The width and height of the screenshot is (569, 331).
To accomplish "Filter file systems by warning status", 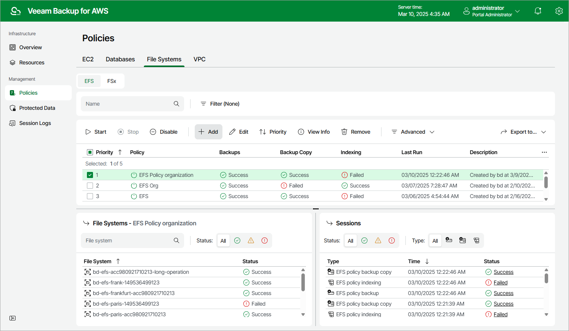I will coord(251,240).
